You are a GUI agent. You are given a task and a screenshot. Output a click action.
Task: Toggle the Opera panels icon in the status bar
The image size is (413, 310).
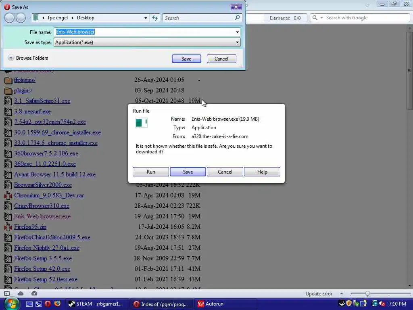[x=7, y=293]
